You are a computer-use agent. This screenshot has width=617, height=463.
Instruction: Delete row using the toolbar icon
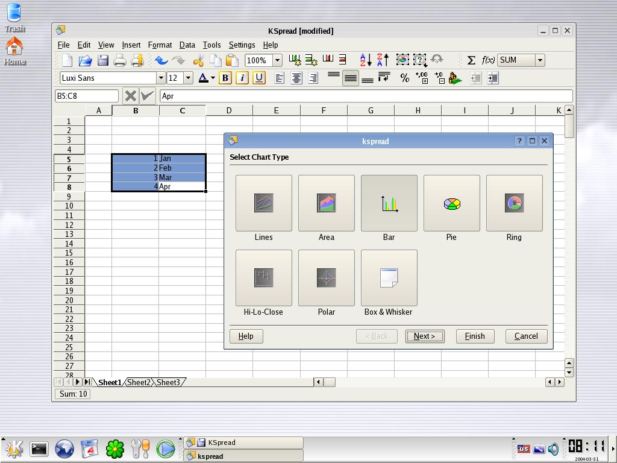[343, 60]
